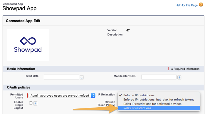Image resolution: width=207 pixels, height=114 pixels.
Task: Click the Showpad App page title
Action: pyautogui.click(x=20, y=9)
